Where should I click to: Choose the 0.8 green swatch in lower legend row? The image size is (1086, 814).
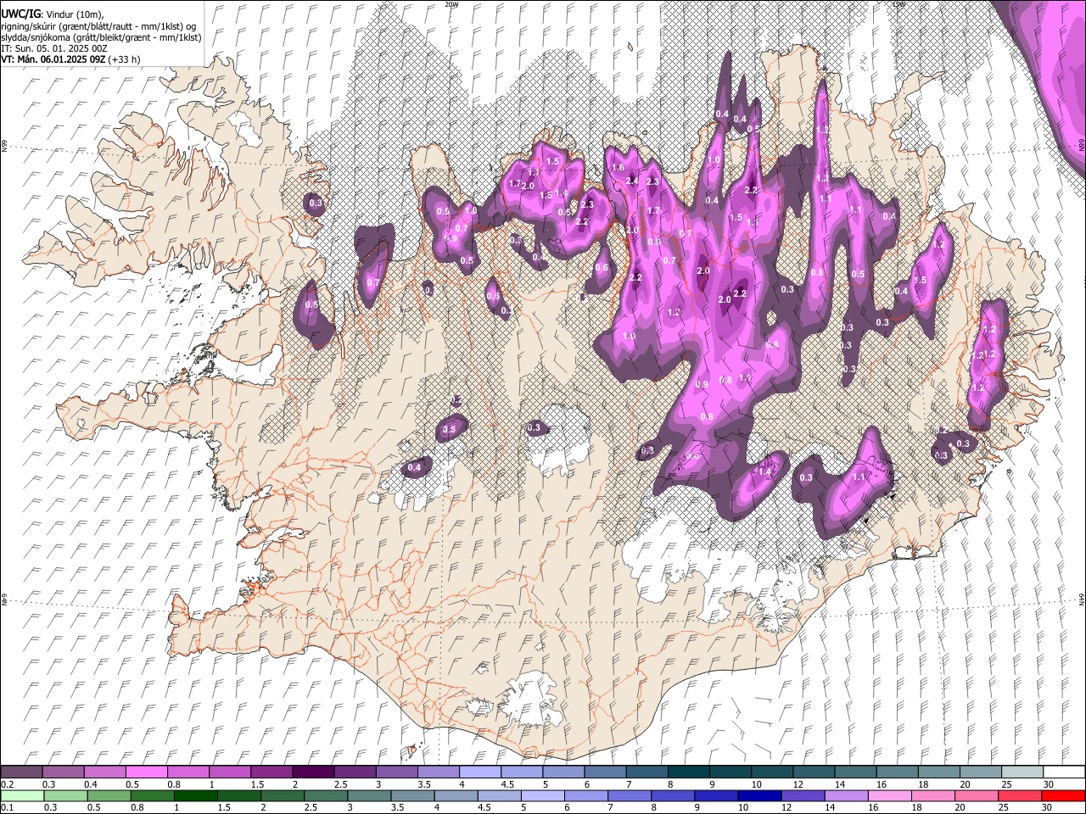click(x=152, y=795)
